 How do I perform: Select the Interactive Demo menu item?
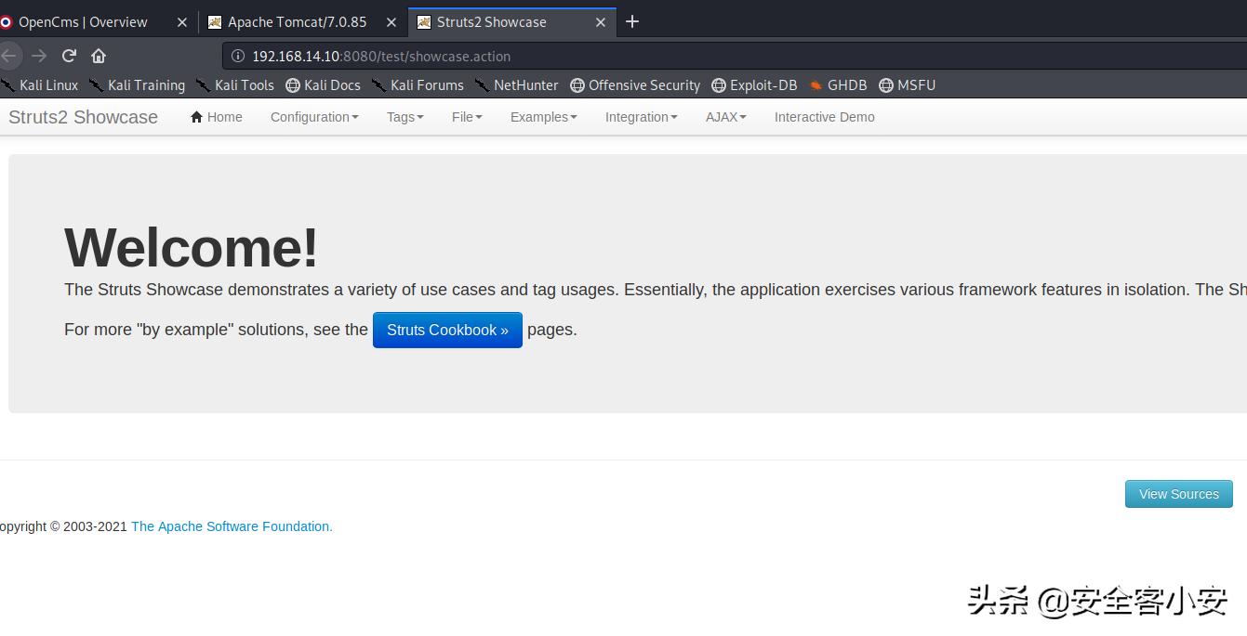[x=824, y=117]
